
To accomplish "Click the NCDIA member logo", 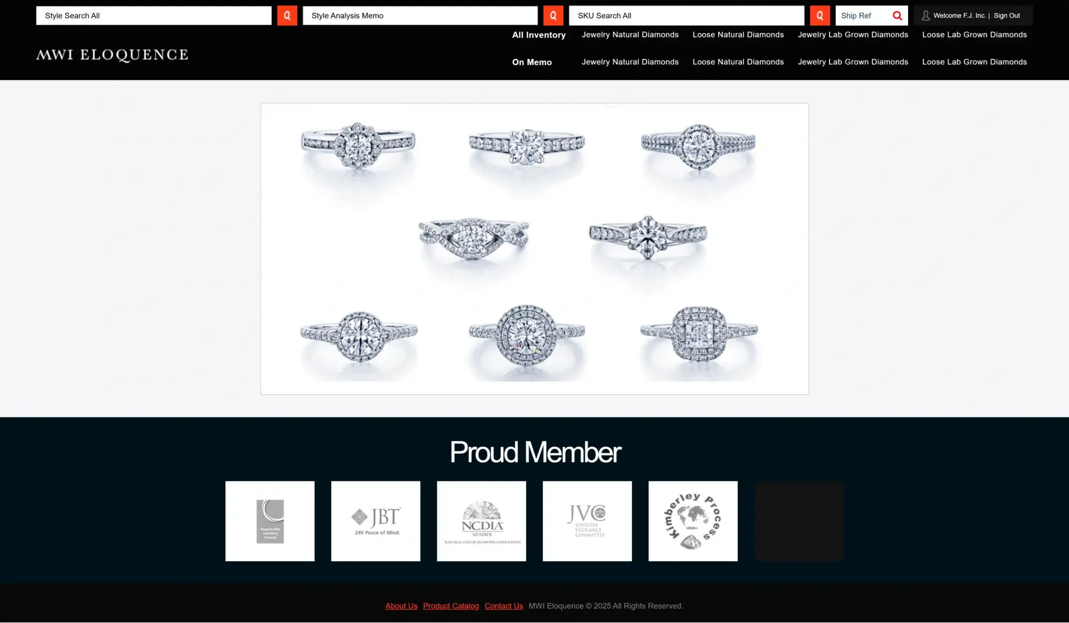I will pos(481,521).
